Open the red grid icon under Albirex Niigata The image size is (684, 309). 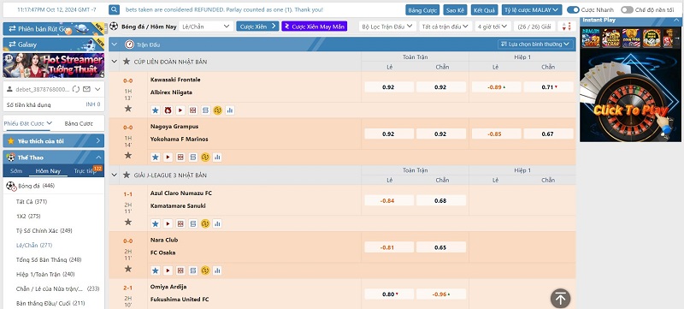coord(193,110)
